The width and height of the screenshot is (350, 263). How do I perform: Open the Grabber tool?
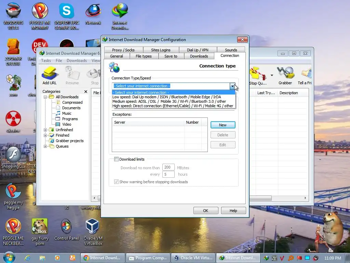click(285, 76)
